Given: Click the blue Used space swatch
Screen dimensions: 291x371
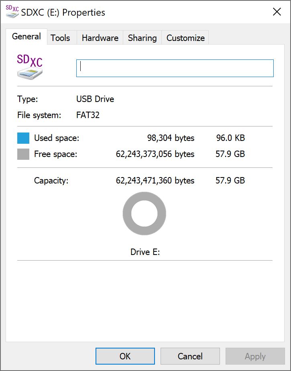Looking at the screenshot, I should coord(22,138).
